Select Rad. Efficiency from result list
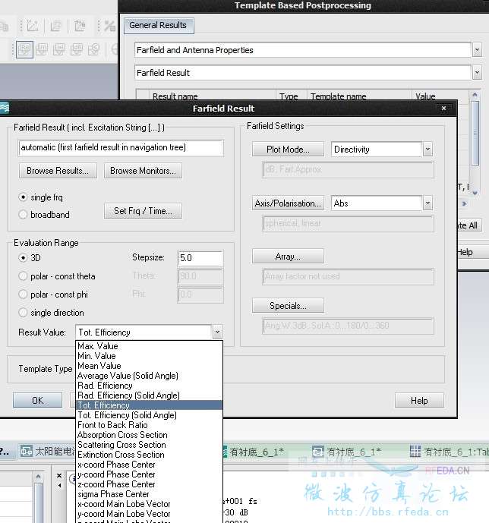 [105, 386]
